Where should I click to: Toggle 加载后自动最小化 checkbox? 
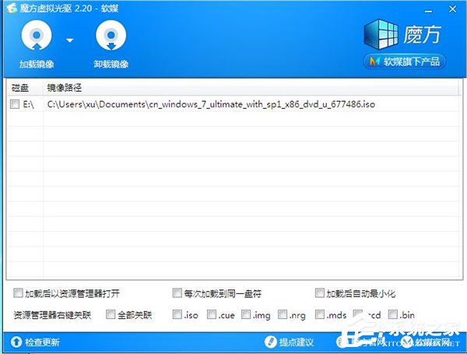click(x=320, y=294)
